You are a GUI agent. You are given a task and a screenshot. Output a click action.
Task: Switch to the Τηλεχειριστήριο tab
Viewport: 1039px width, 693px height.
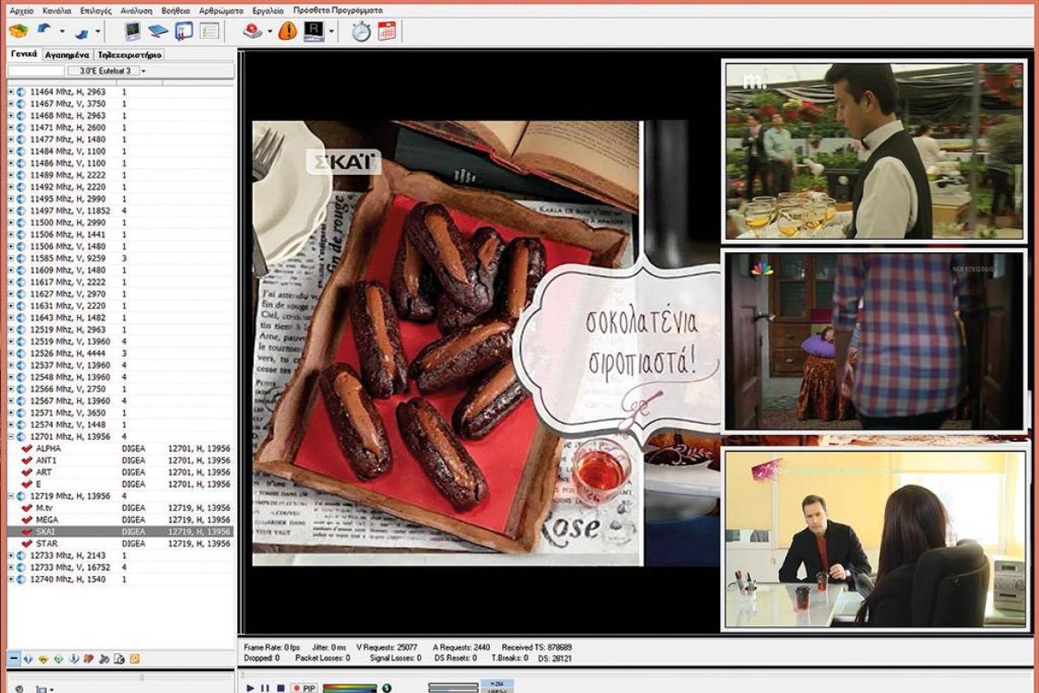(x=130, y=54)
